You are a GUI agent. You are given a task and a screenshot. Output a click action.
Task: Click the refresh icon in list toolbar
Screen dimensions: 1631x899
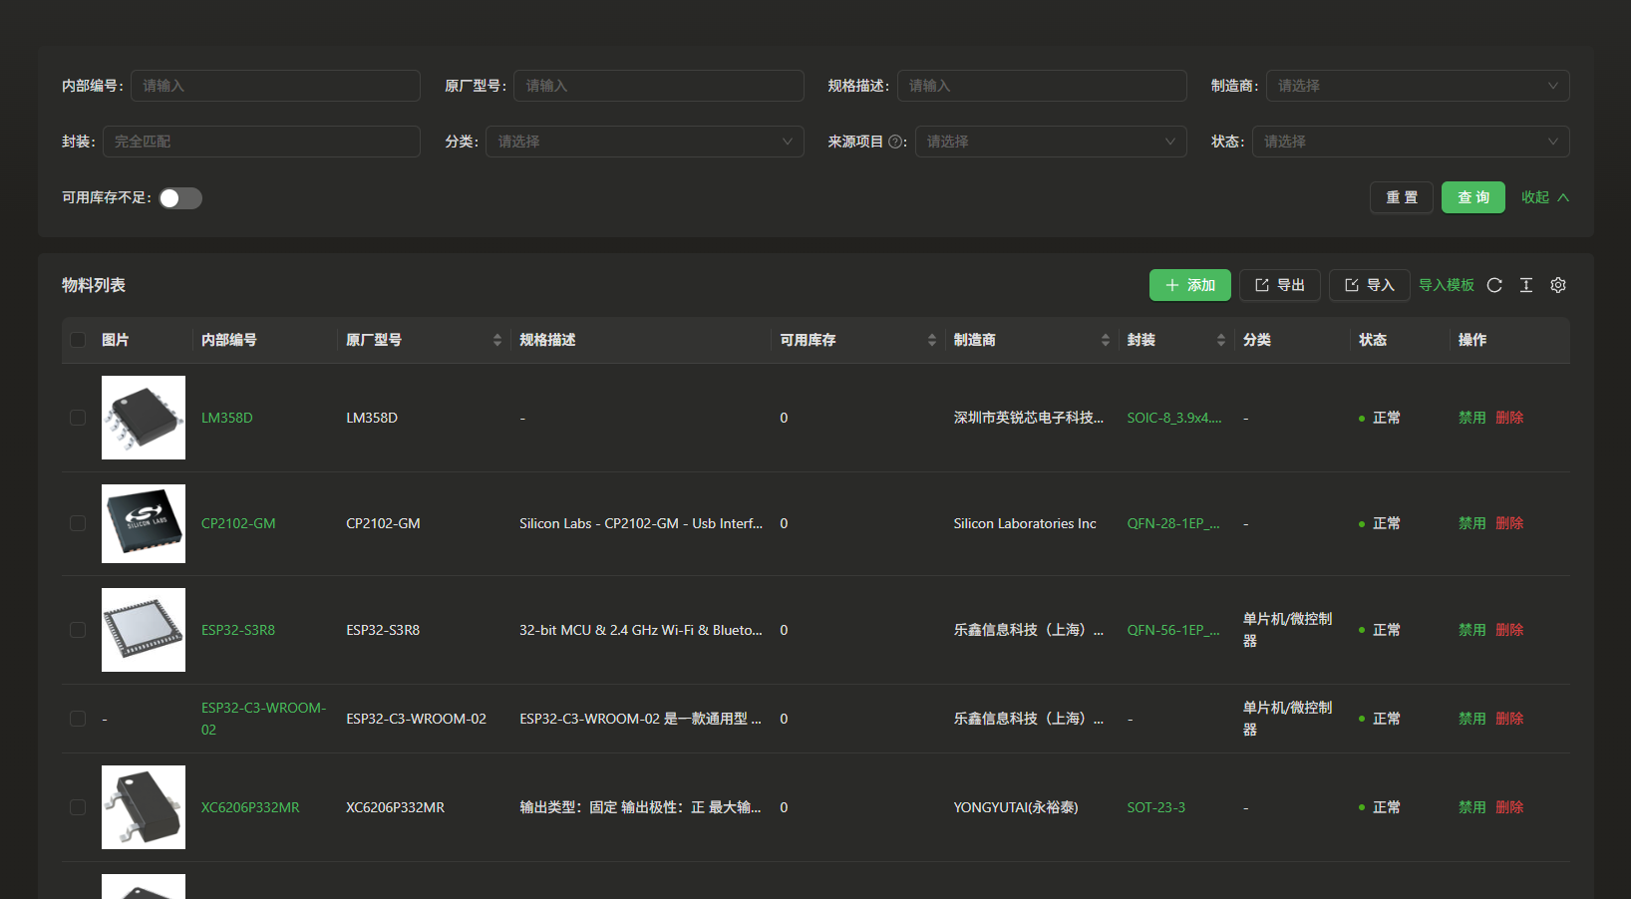click(x=1494, y=285)
